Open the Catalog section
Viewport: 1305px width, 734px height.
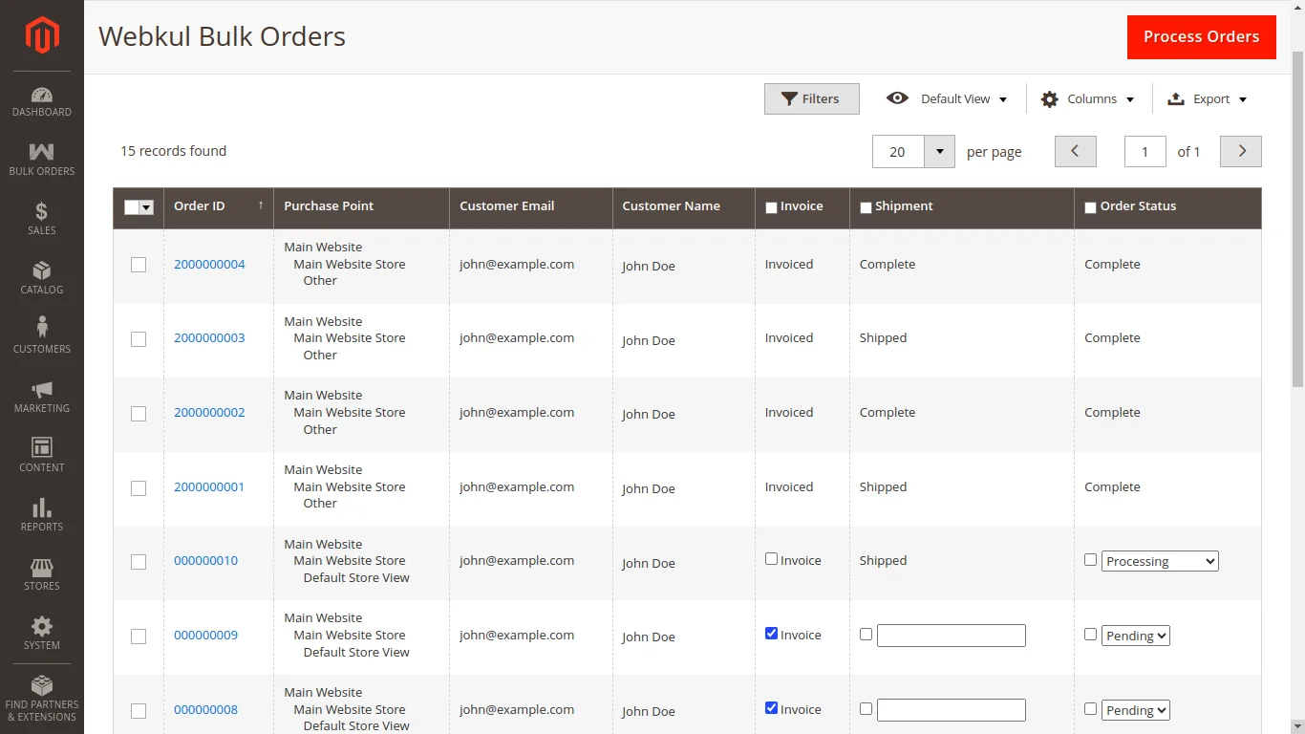tap(41, 277)
